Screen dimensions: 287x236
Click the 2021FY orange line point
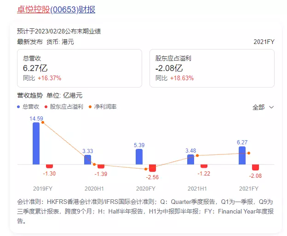(x=249, y=153)
